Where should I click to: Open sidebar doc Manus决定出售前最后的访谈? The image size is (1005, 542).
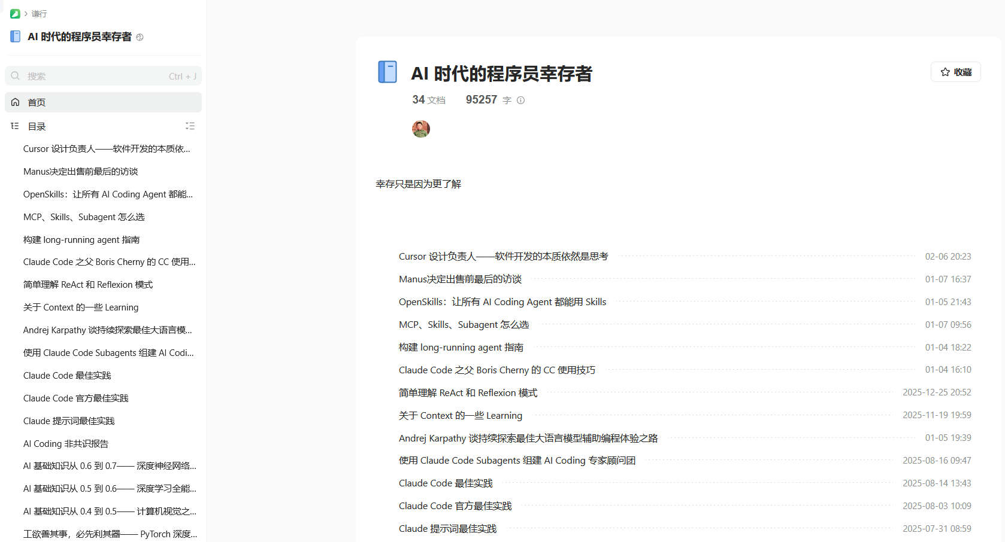coord(80,172)
